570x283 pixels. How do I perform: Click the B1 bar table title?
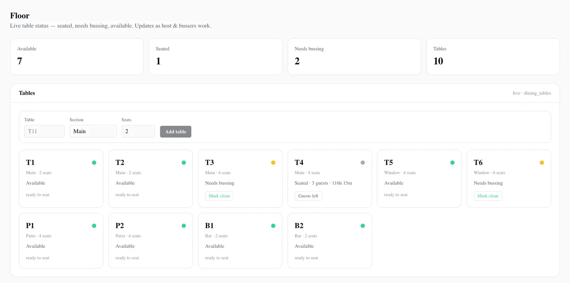tap(209, 226)
